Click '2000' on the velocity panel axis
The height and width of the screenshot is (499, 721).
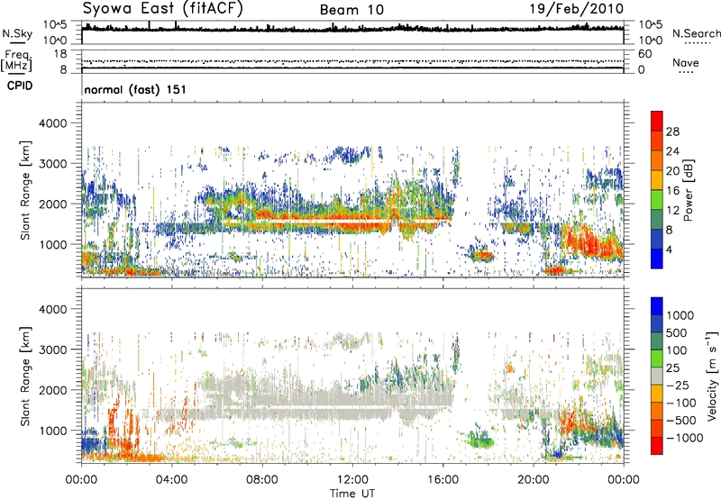click(53, 390)
